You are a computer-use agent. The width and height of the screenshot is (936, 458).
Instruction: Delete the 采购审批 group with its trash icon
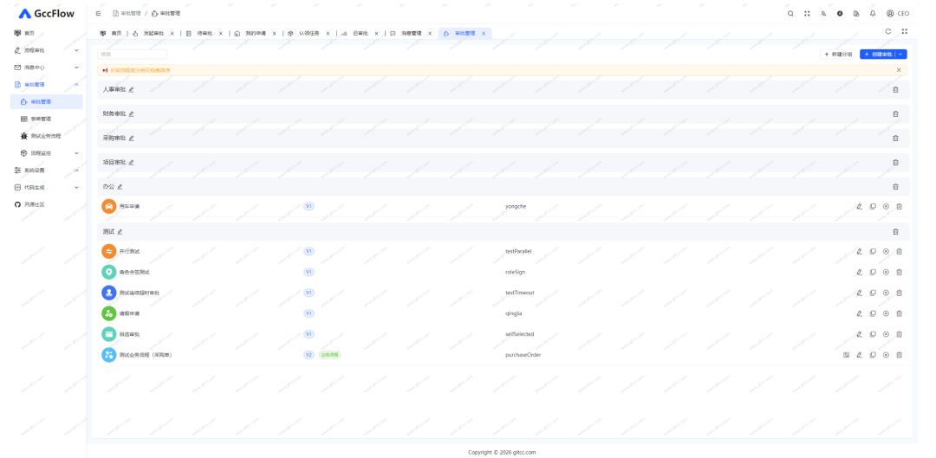(x=895, y=139)
